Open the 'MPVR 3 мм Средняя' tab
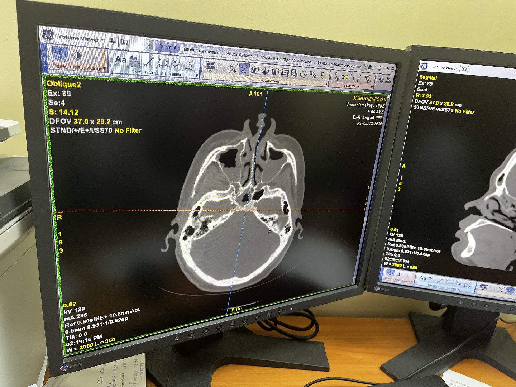 [x=201, y=51]
